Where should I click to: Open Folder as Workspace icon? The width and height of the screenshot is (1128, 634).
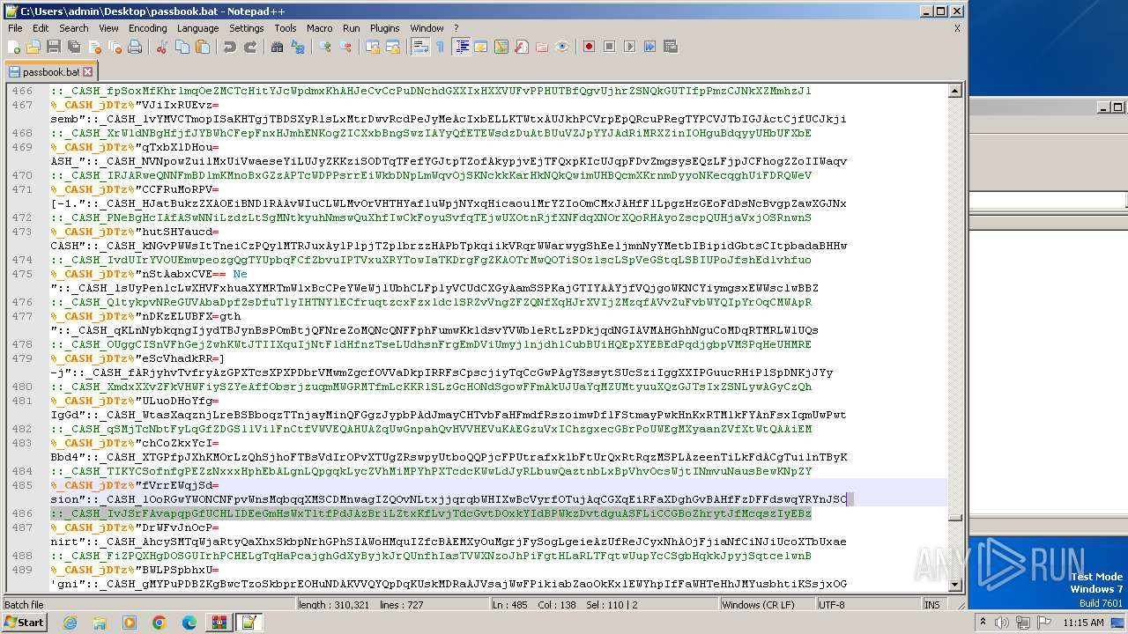(x=542, y=47)
